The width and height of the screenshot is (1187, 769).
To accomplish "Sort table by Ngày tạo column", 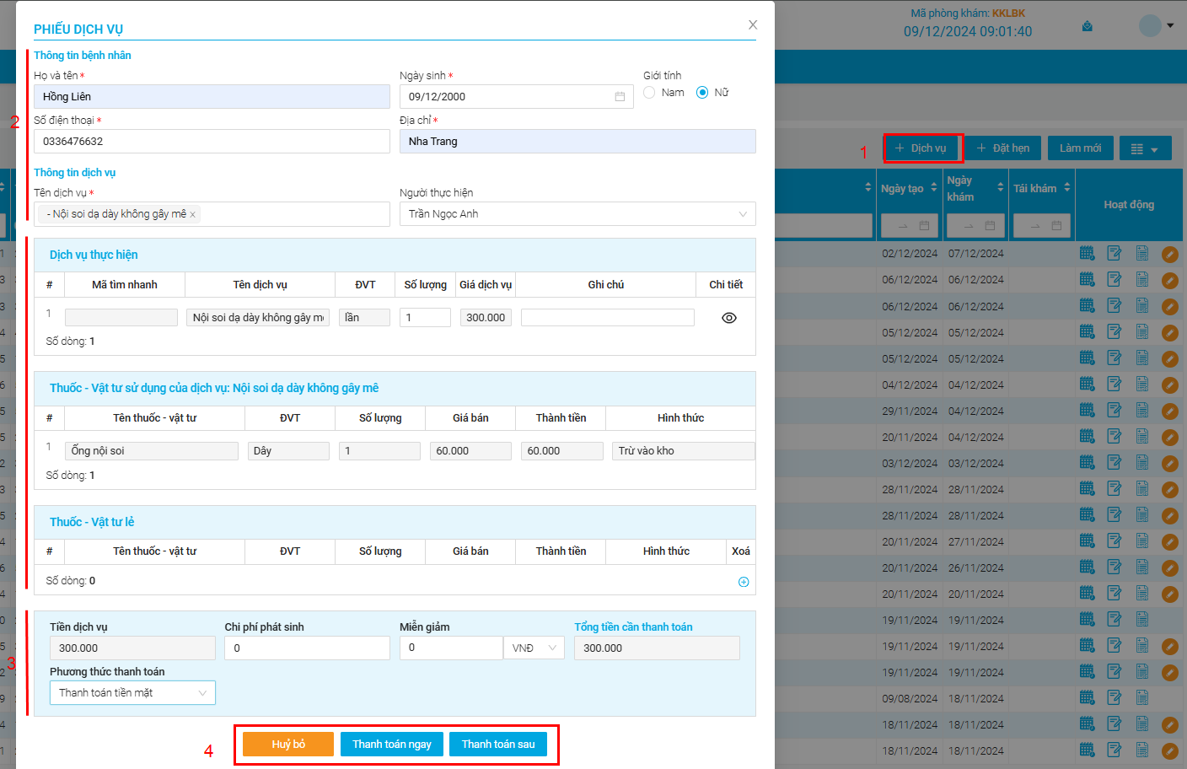I will pos(934,188).
